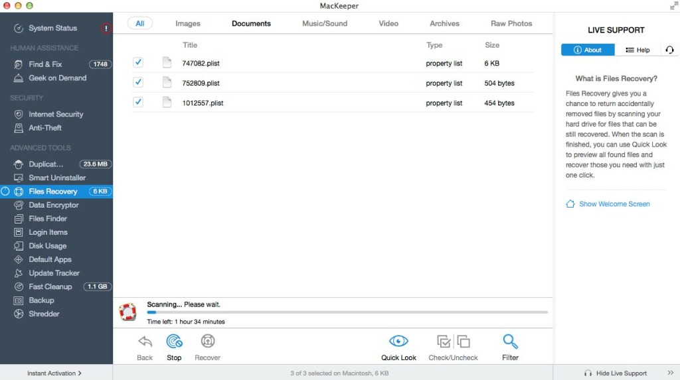
Task: Open Internet Security section
Action: (56, 114)
